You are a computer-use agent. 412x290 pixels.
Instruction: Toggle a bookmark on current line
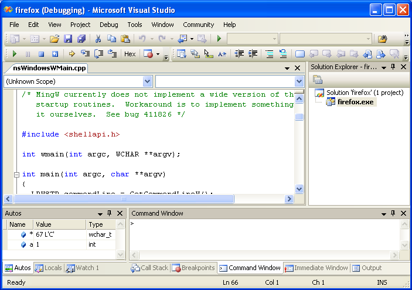click(x=300, y=54)
